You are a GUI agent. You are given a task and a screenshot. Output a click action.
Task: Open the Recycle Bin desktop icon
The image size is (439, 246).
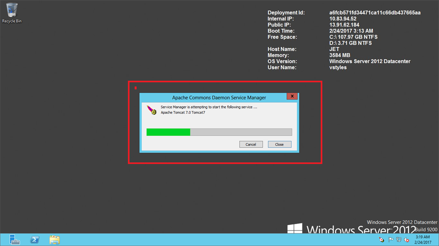12,13
